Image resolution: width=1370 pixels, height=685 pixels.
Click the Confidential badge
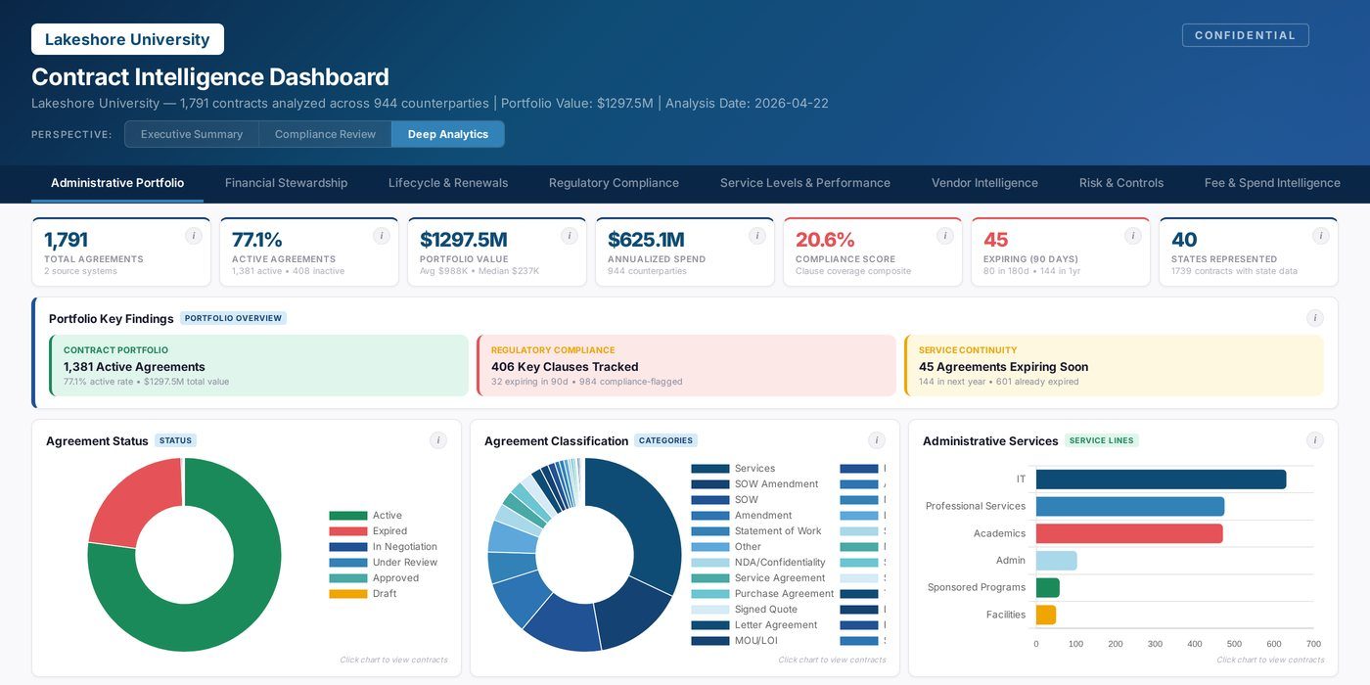click(x=1245, y=35)
